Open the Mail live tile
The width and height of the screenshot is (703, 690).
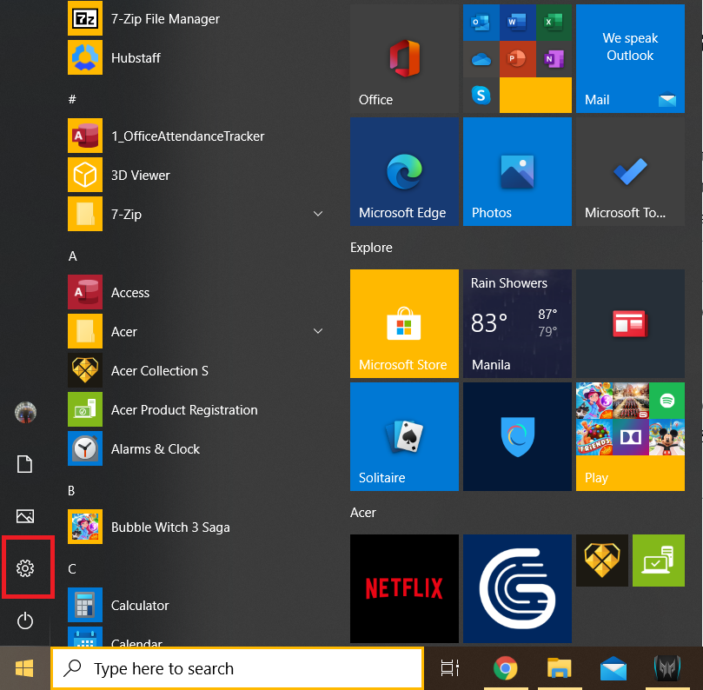(630, 59)
